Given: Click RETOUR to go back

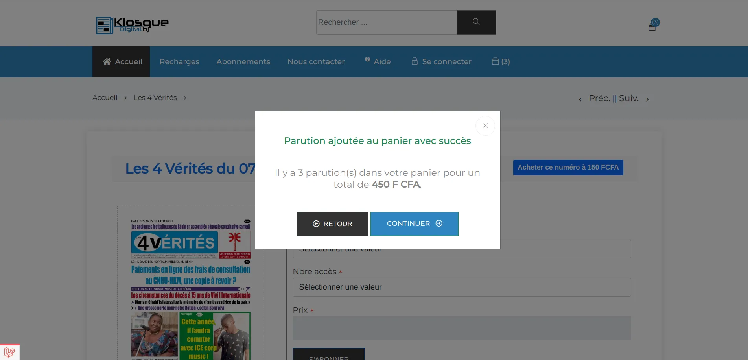Looking at the screenshot, I should [332, 223].
